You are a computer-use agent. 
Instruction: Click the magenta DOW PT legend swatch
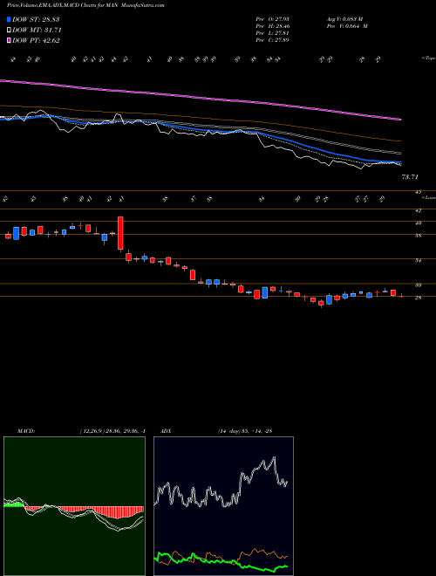click(x=10, y=40)
